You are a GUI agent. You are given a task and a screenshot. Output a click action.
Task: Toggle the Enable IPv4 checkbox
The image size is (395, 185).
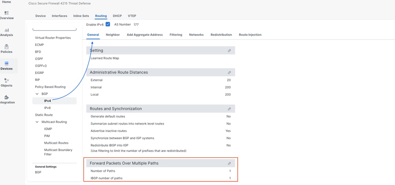coord(108,25)
